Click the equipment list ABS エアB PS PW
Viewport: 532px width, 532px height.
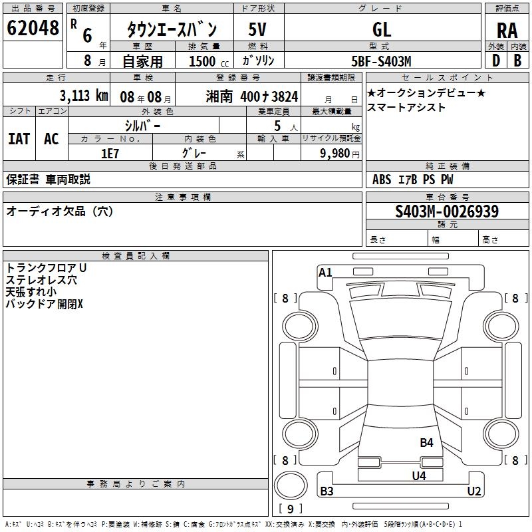point(412,180)
